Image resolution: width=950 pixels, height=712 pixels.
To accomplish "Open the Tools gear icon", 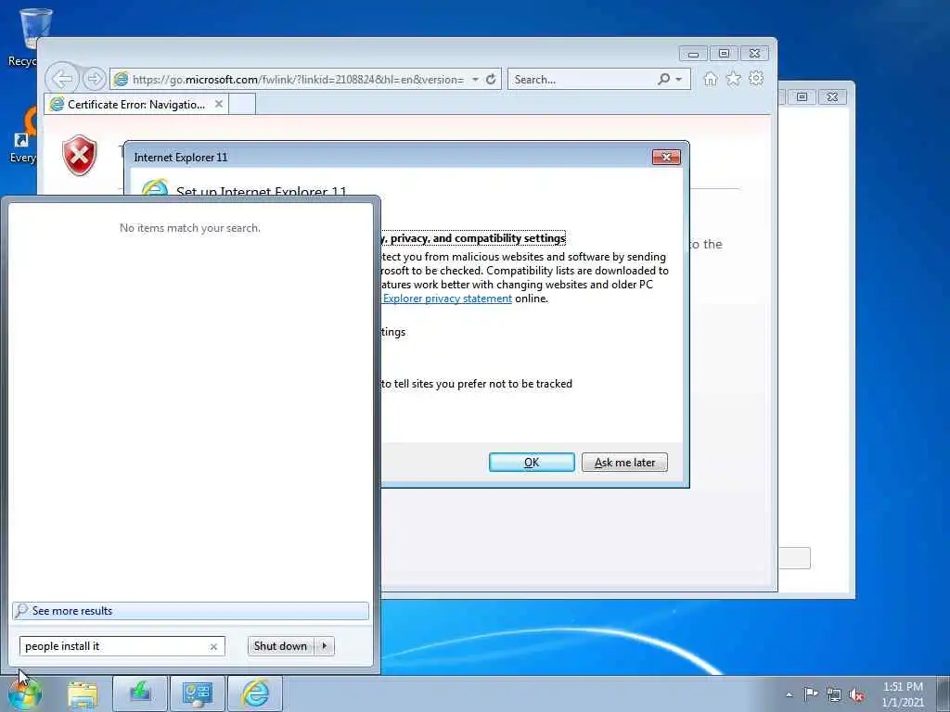I will coord(756,78).
